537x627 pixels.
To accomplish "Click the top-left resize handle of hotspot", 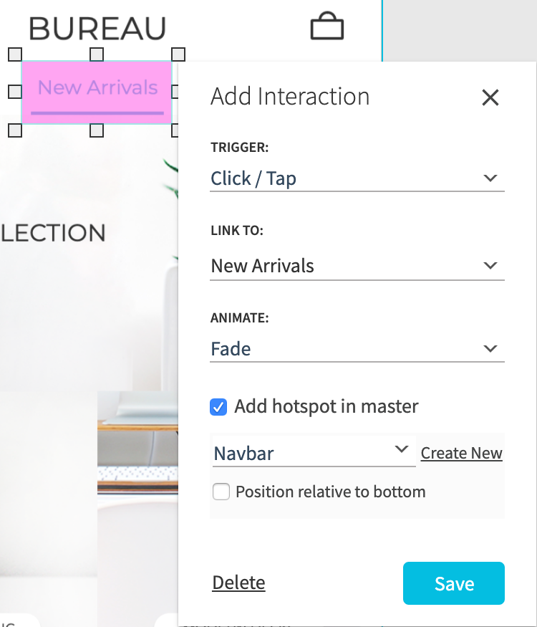I will (x=14, y=54).
